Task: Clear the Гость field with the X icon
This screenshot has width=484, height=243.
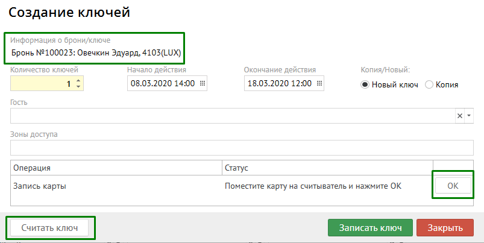Action: point(459,116)
